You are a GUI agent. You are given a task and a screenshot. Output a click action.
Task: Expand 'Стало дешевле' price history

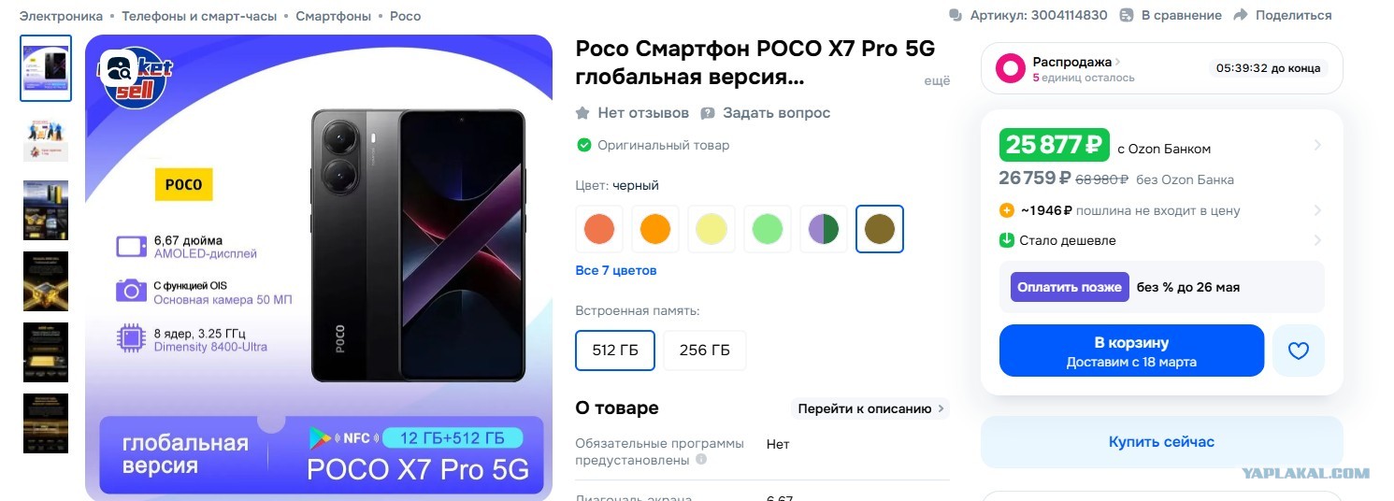point(1317,240)
